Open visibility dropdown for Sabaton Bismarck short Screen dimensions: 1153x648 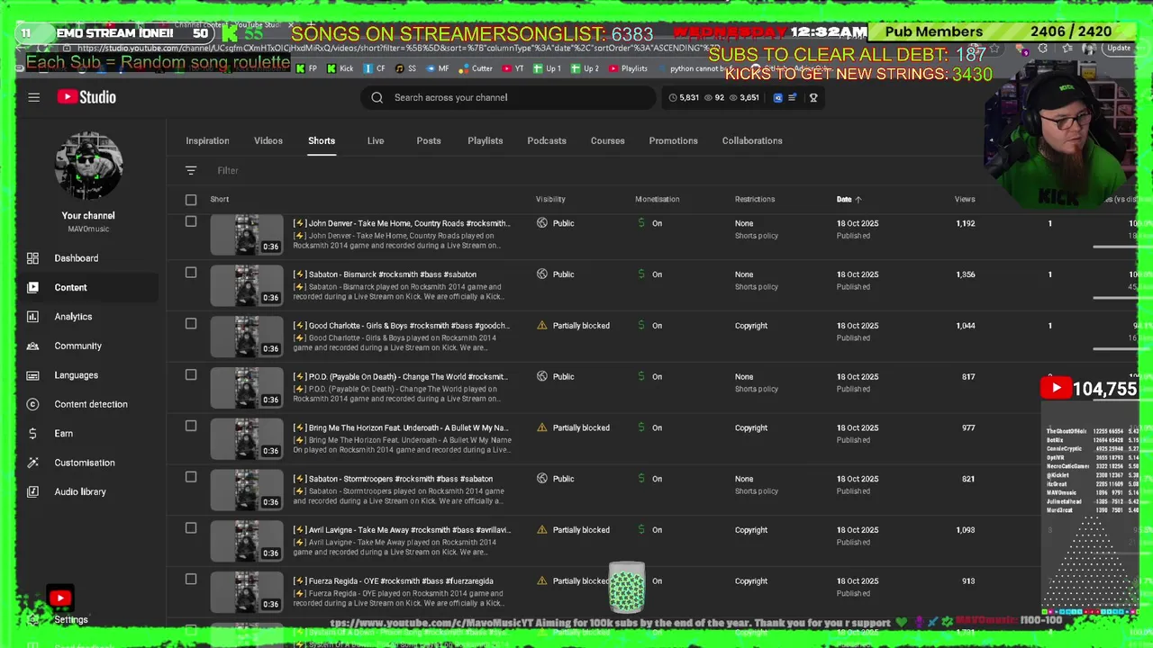tap(563, 274)
